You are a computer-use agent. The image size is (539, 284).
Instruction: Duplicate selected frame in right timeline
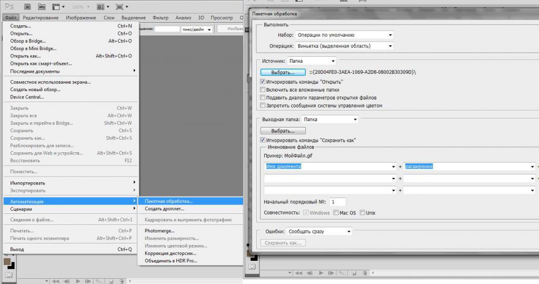[354, 273]
